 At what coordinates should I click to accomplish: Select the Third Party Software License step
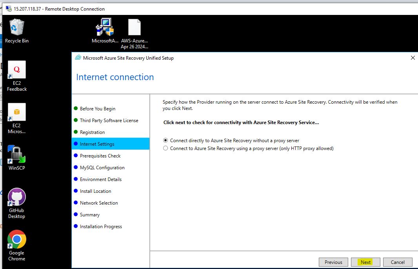point(109,121)
